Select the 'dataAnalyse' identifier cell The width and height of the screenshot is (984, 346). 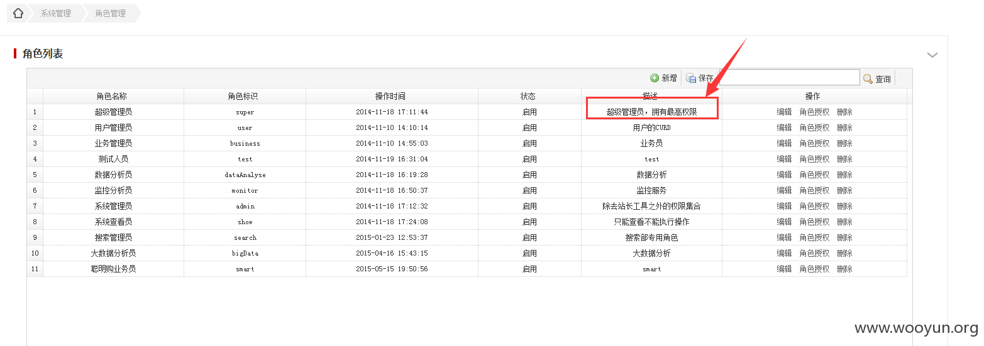point(245,175)
